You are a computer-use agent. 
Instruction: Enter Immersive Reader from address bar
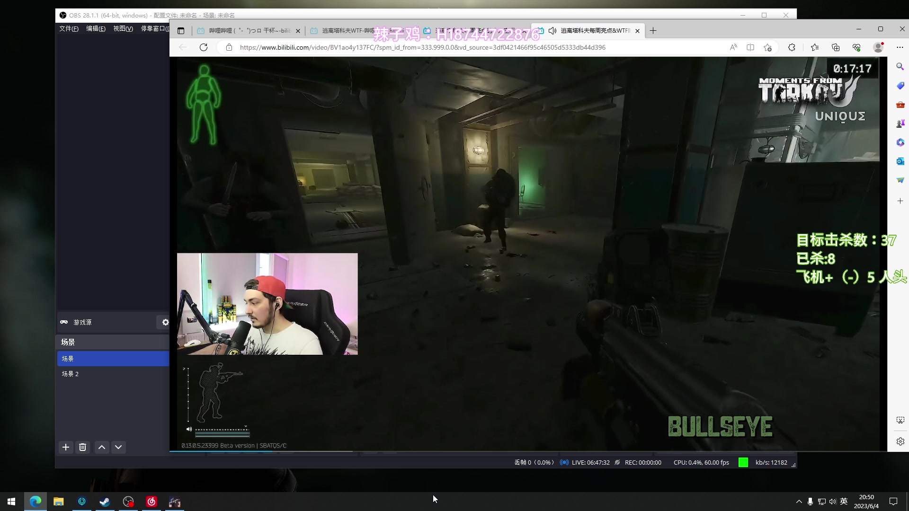(x=750, y=47)
